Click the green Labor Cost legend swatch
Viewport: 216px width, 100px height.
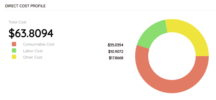(x=14, y=51)
